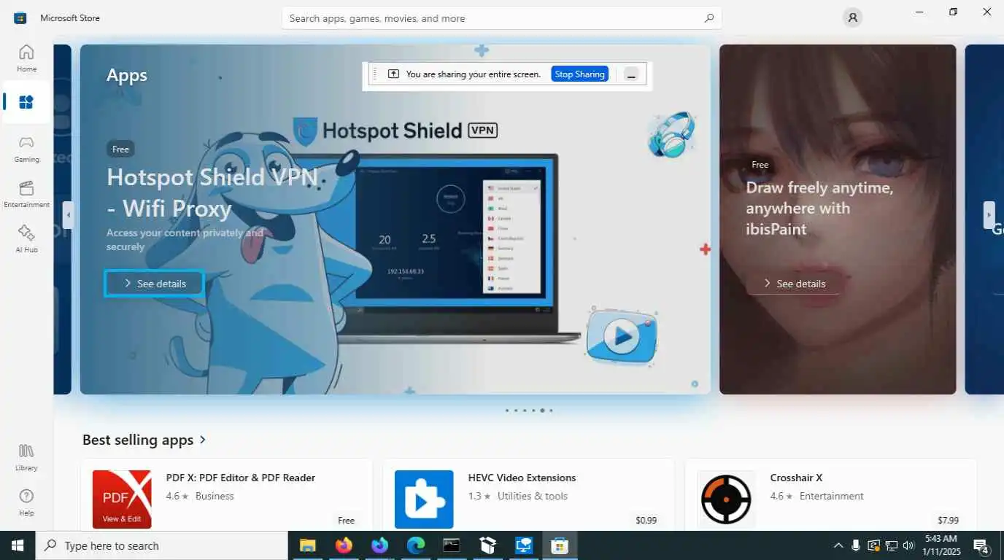Click the $0.99 price on HEVC
1004x560 pixels.
point(646,520)
